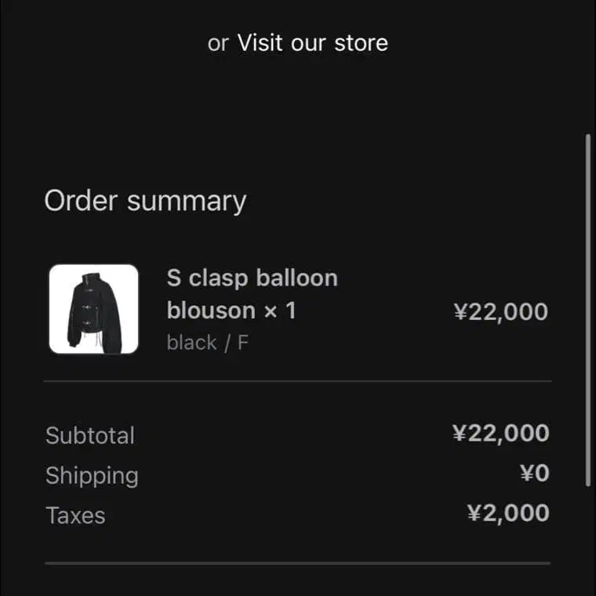596x596 pixels.
Task: Click the Taxes amount ¥2,000
Action: coord(508,513)
